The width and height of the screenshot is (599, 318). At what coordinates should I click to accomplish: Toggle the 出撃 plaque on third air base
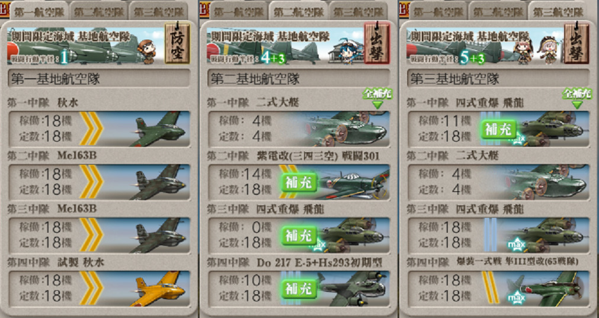coord(576,43)
